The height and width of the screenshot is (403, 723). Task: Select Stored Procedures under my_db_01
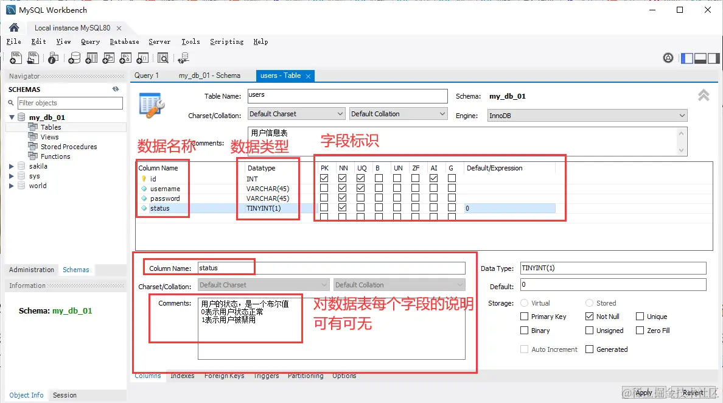coord(69,147)
